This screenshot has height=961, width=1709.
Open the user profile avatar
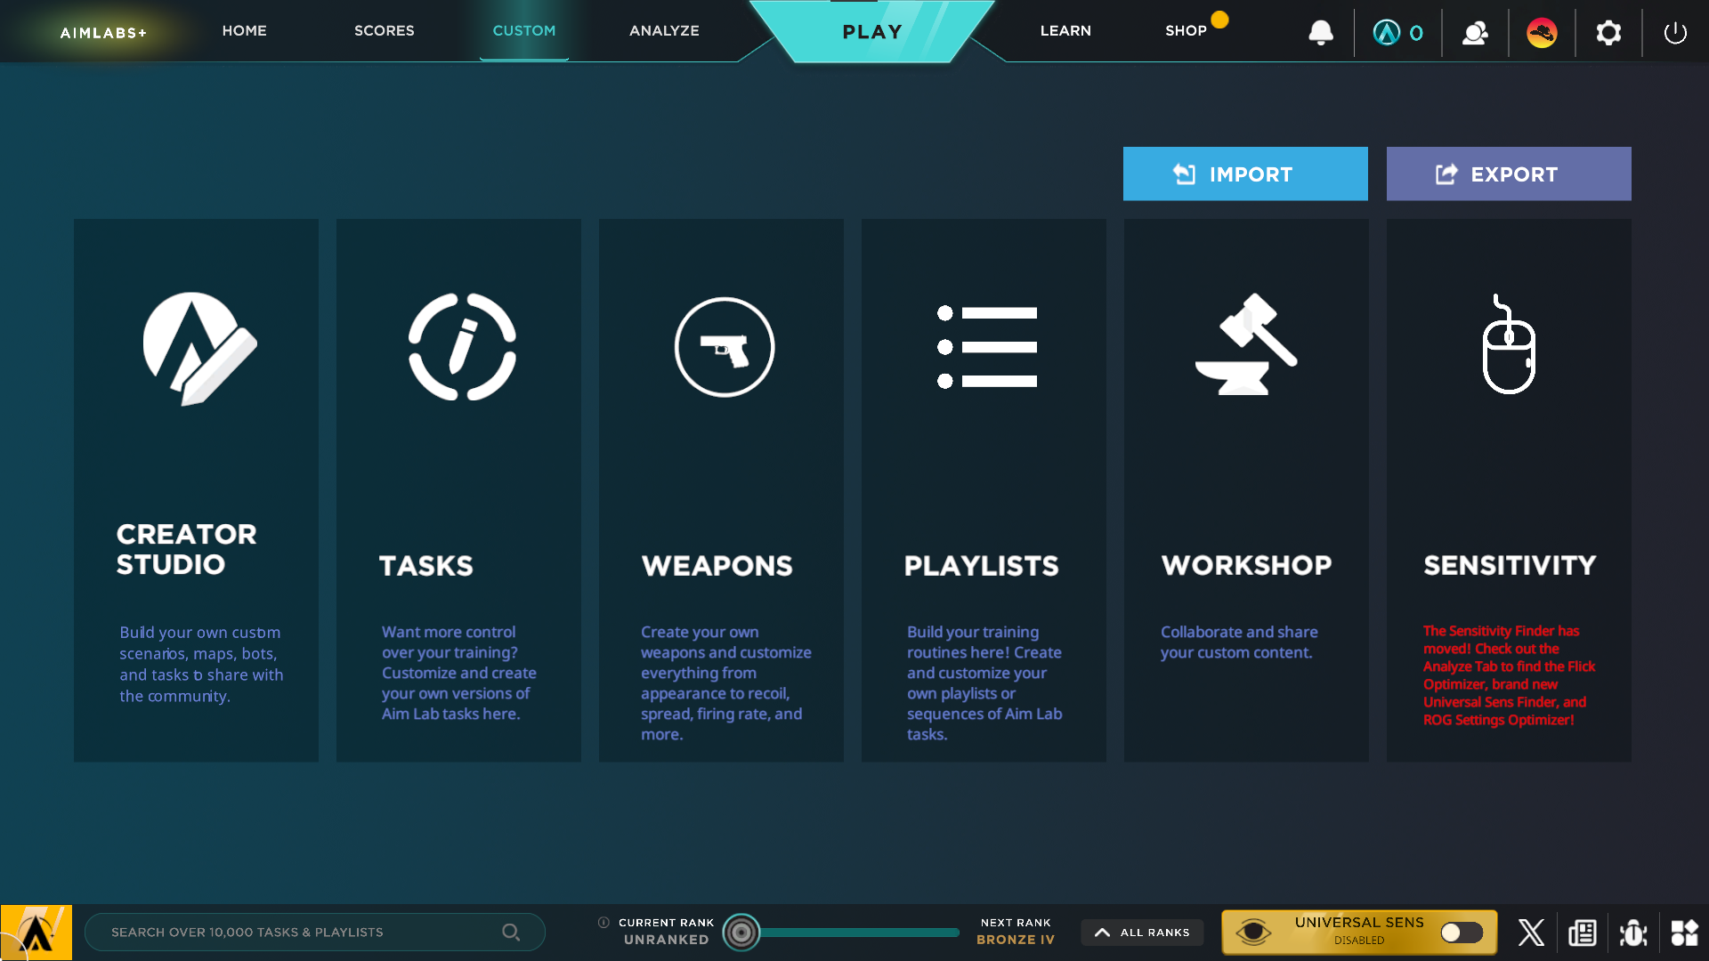click(1542, 33)
